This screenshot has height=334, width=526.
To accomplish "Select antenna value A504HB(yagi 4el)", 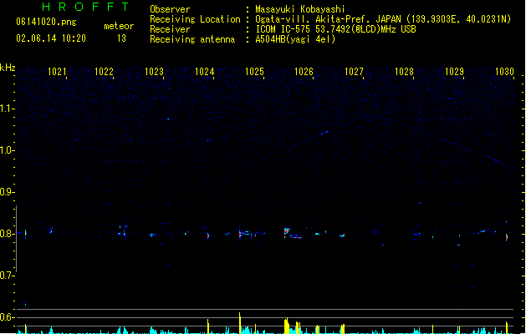I will 295,39.
